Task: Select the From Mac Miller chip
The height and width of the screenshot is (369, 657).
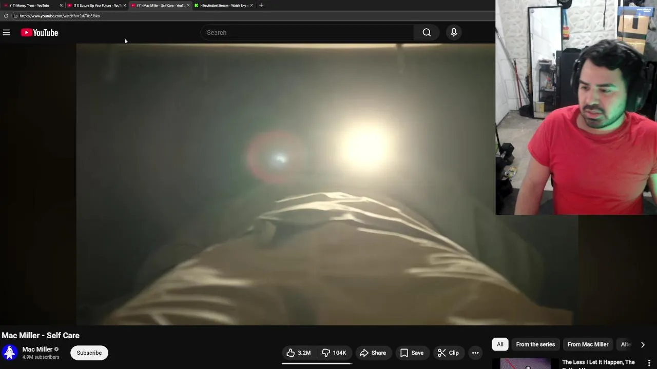Action: click(588, 344)
